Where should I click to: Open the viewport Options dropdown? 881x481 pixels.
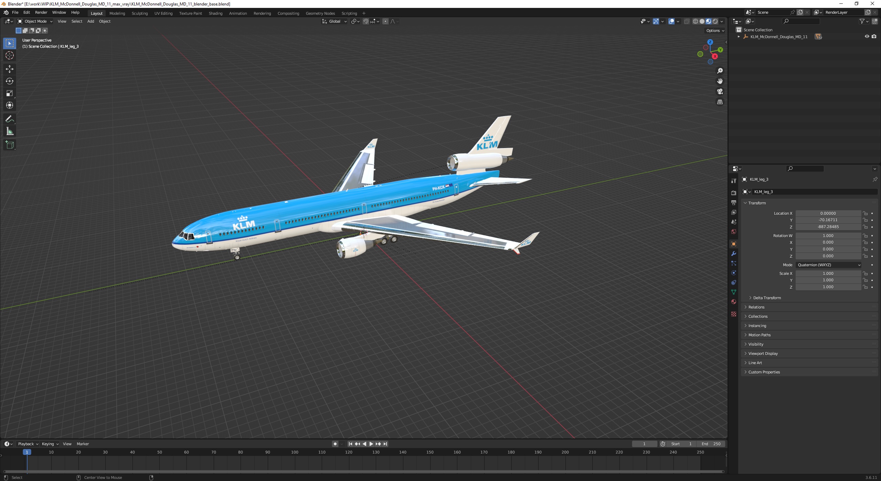pyautogui.click(x=715, y=31)
